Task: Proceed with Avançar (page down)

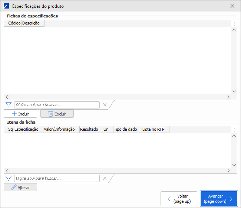Action: click(x=219, y=199)
